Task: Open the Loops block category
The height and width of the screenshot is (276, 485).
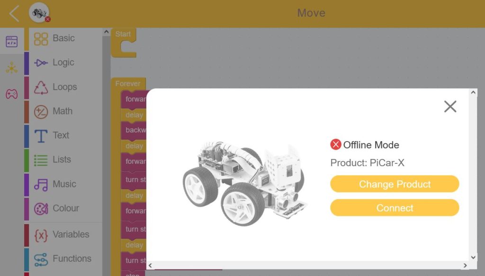Action: coord(63,88)
